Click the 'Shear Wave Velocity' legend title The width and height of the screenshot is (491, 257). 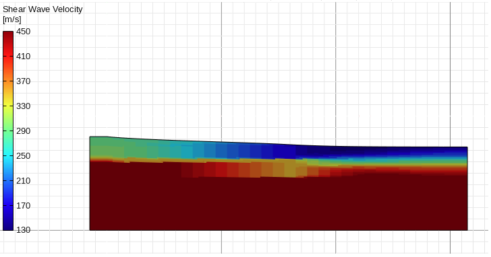pyautogui.click(x=42, y=9)
